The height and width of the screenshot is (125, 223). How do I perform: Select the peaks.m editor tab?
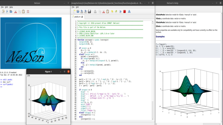click(77, 17)
